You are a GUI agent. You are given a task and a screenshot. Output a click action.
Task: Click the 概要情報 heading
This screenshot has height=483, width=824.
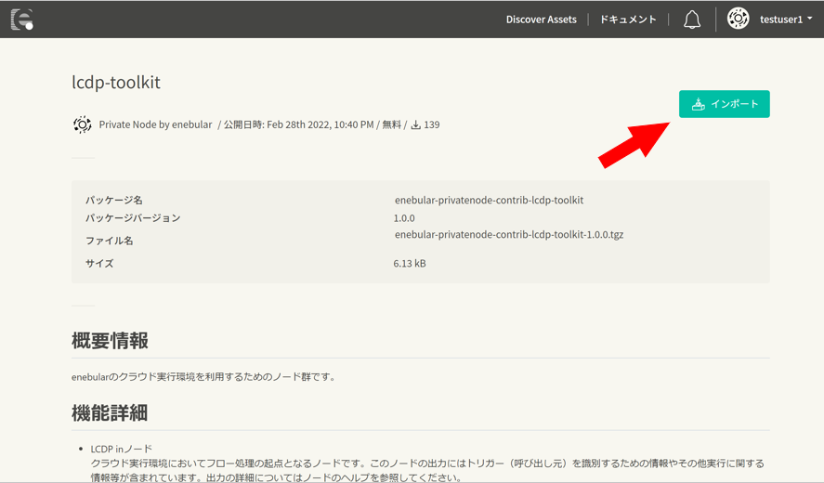[x=110, y=341]
